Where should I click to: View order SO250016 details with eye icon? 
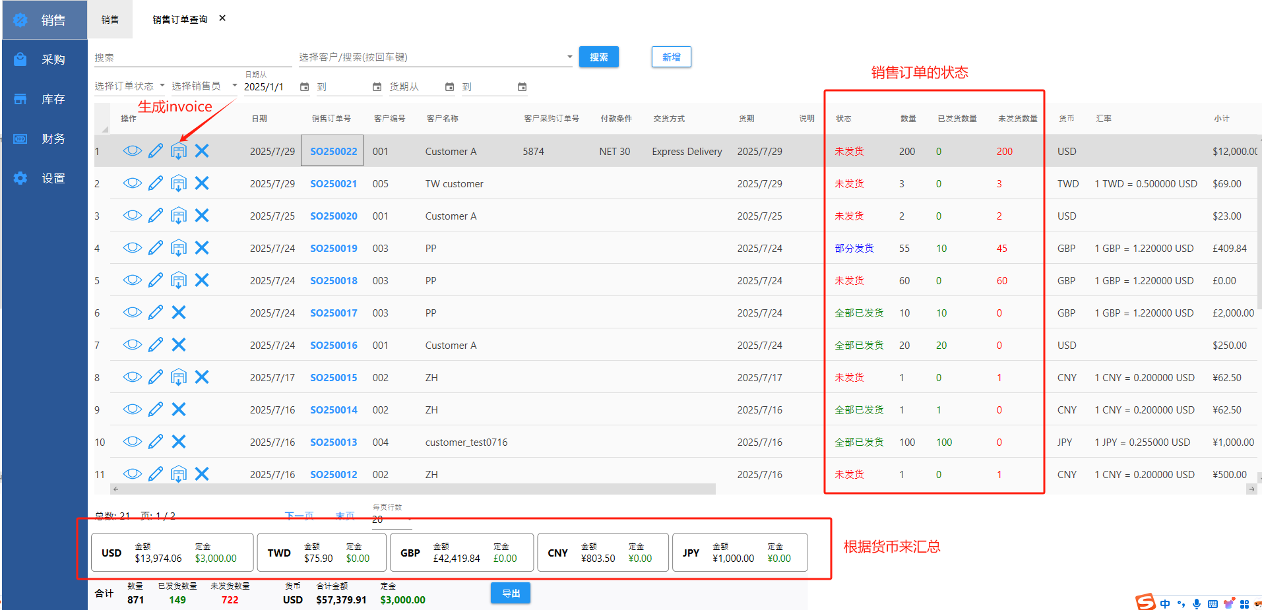[132, 345]
